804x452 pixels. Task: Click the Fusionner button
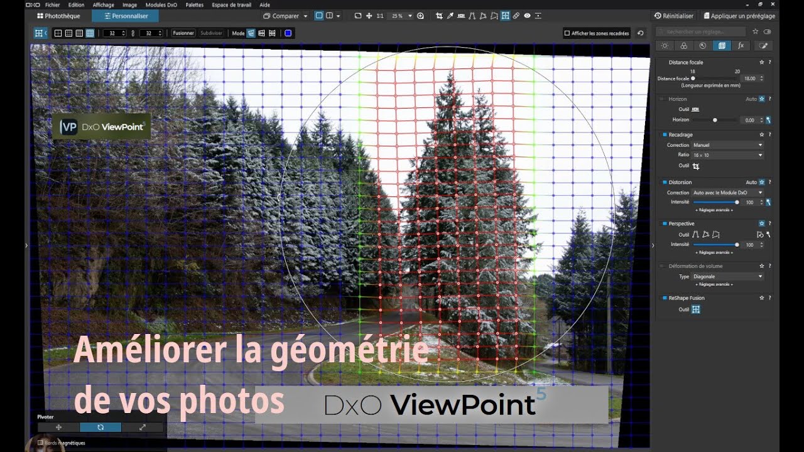pos(183,33)
